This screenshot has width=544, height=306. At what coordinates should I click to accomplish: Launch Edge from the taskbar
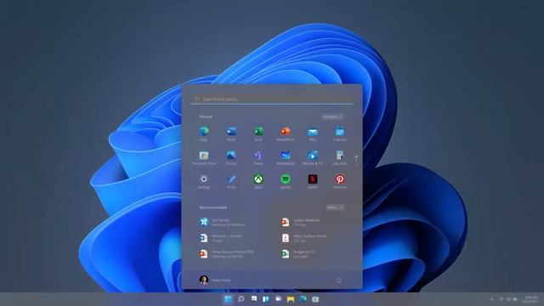(x=303, y=299)
